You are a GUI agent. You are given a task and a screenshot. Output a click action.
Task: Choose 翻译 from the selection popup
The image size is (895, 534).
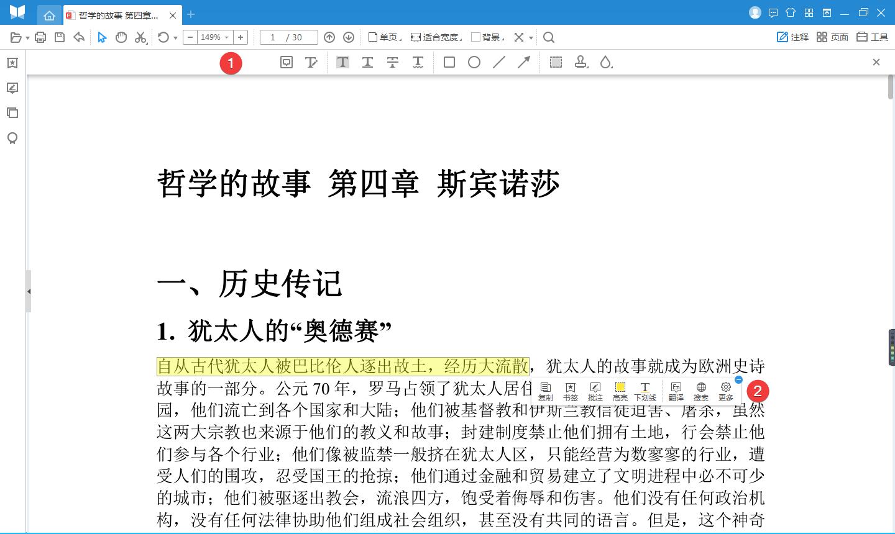pyautogui.click(x=676, y=391)
